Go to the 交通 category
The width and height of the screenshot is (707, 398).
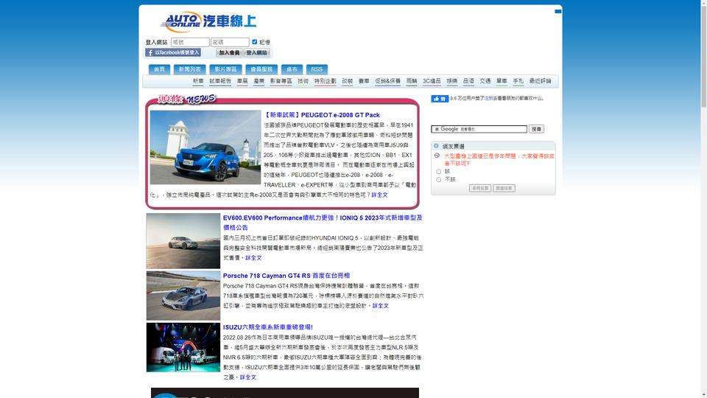pyautogui.click(x=485, y=81)
